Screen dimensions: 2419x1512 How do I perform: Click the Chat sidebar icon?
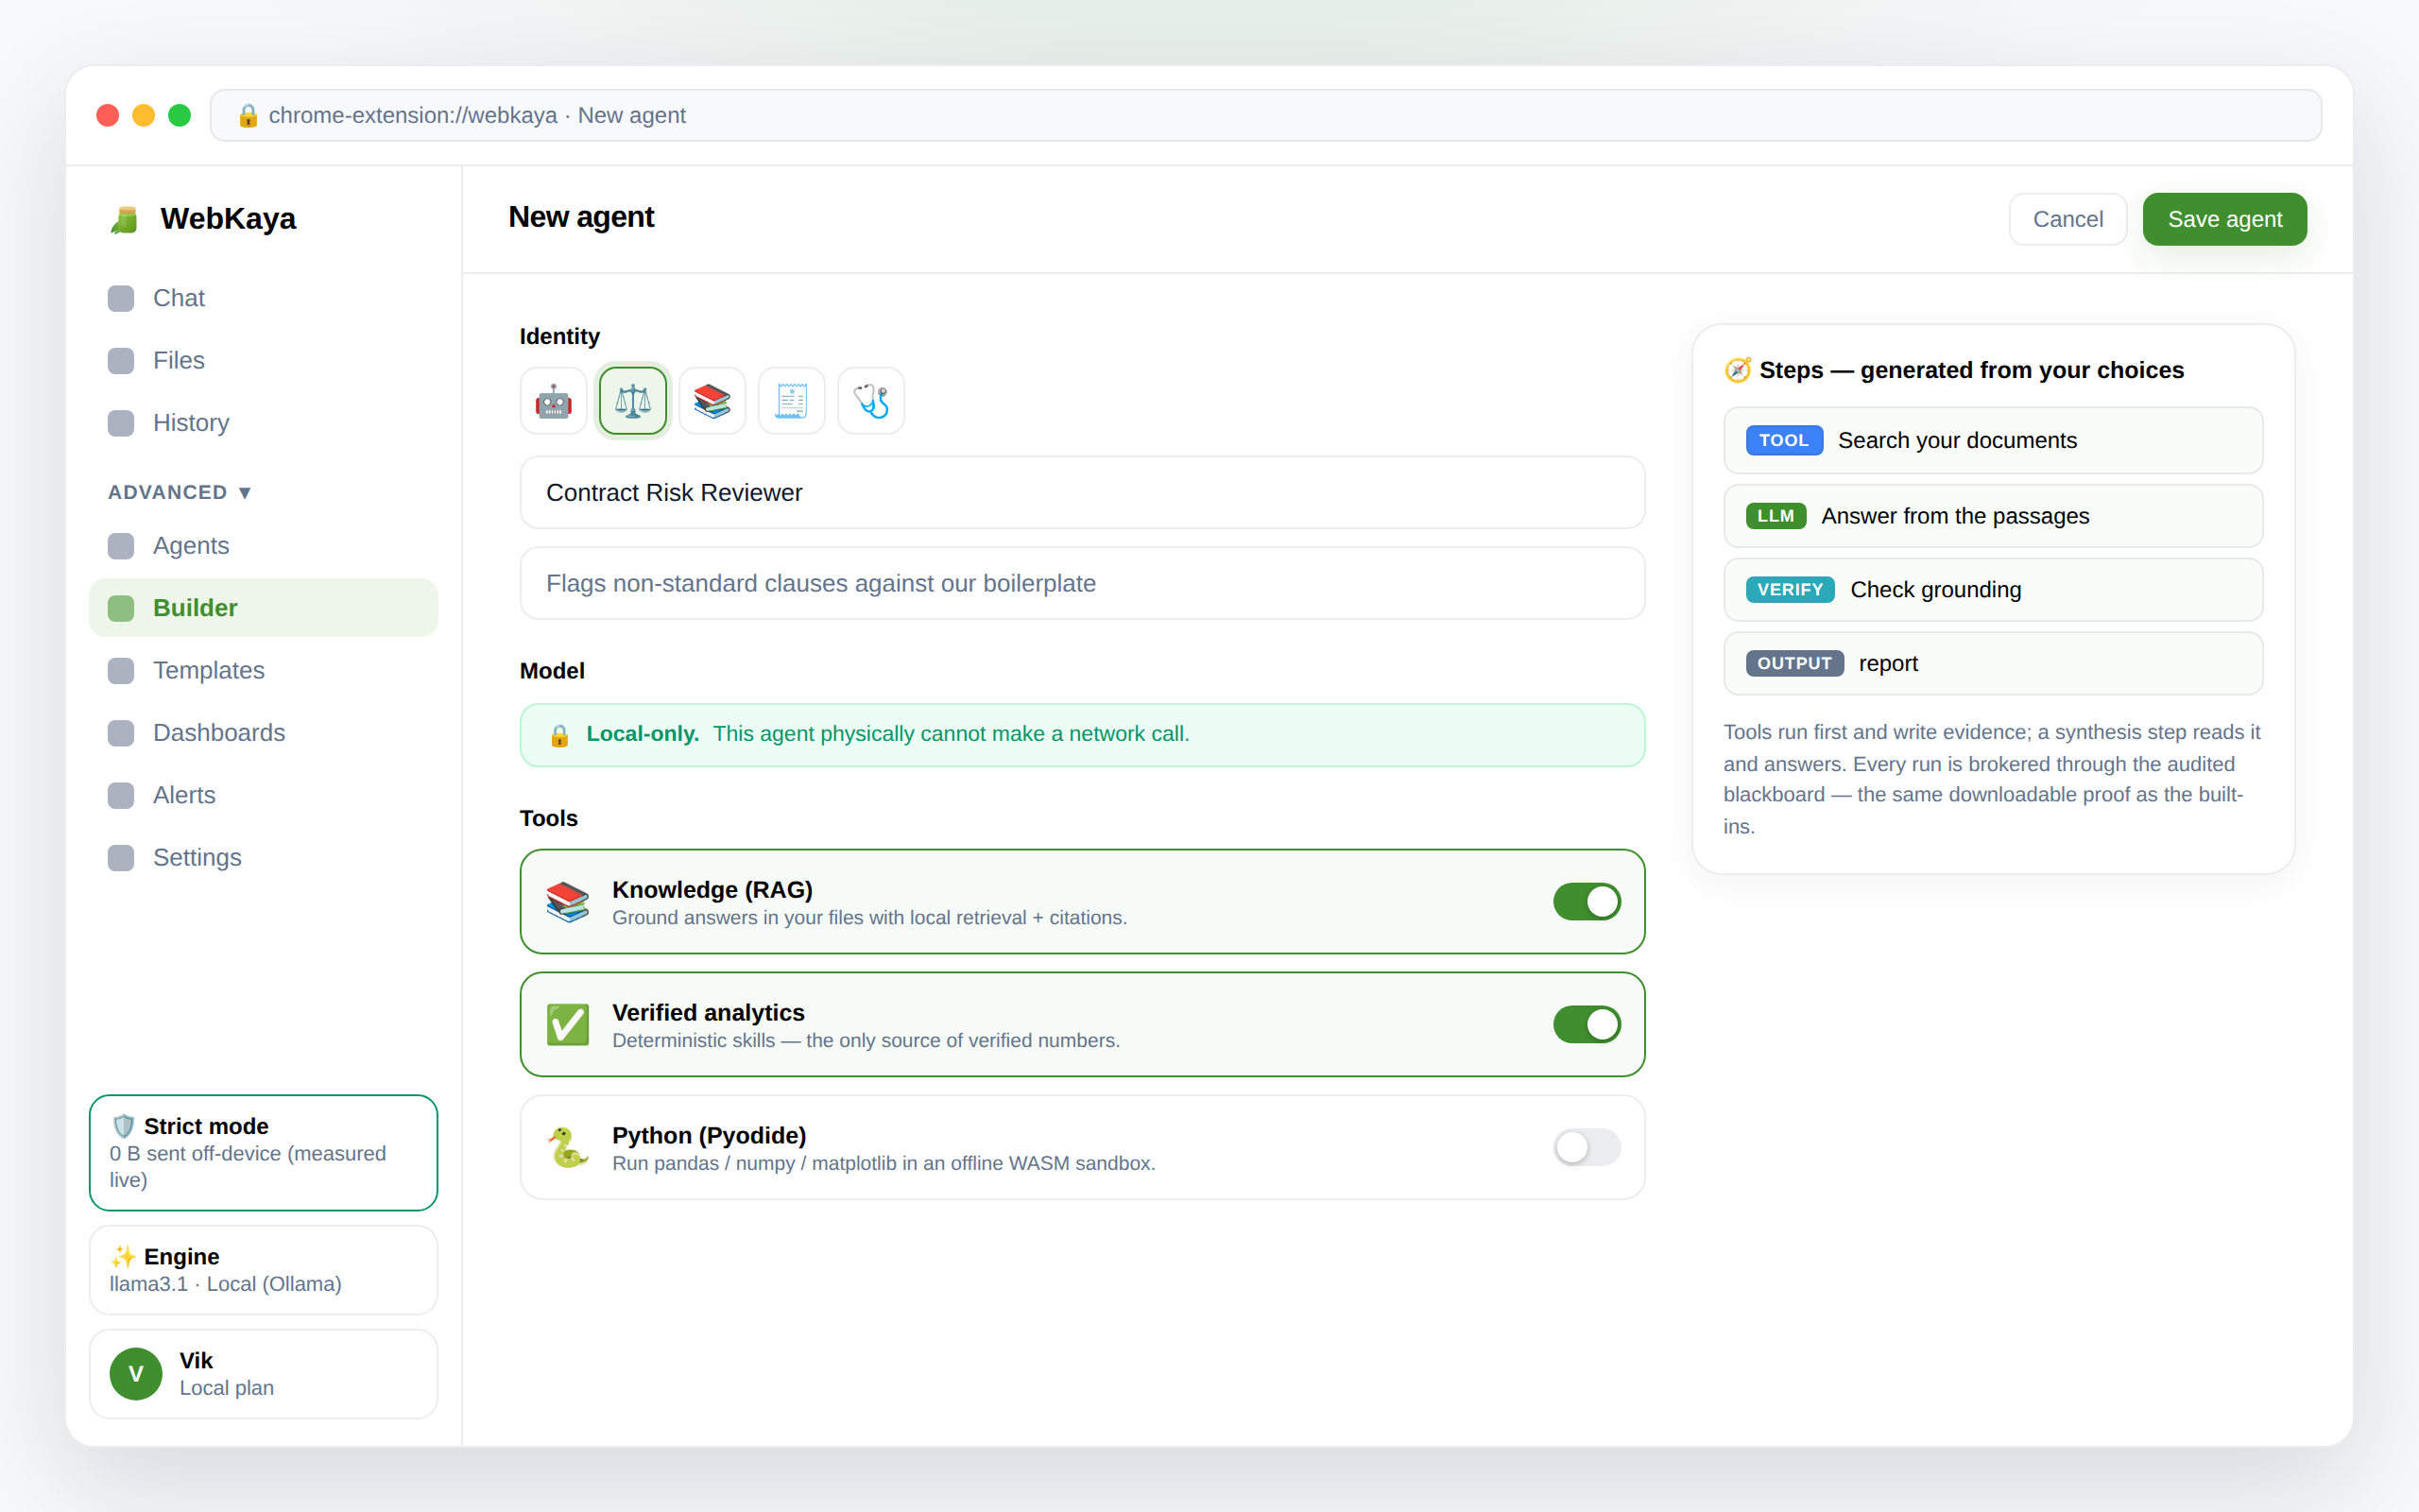point(121,298)
